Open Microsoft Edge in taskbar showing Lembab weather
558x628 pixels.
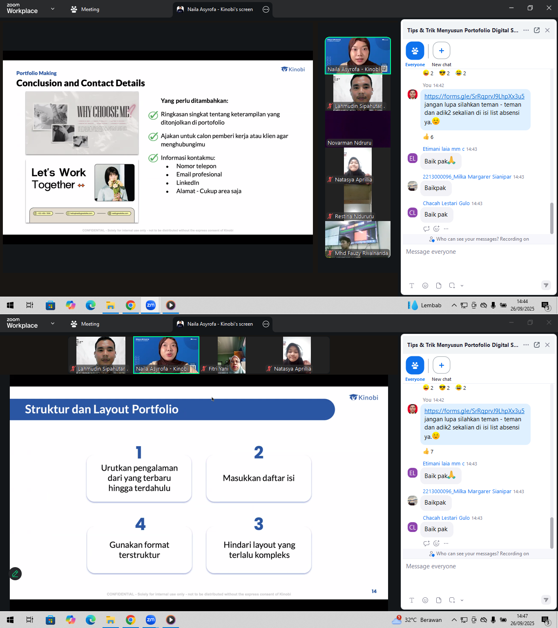(90, 305)
